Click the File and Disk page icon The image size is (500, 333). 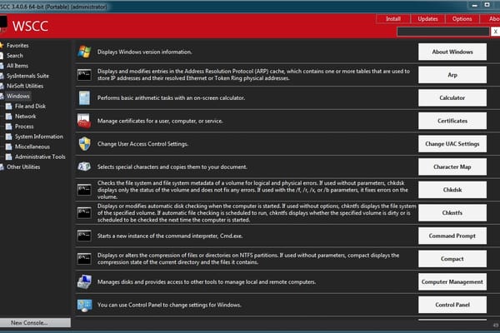[9, 106]
